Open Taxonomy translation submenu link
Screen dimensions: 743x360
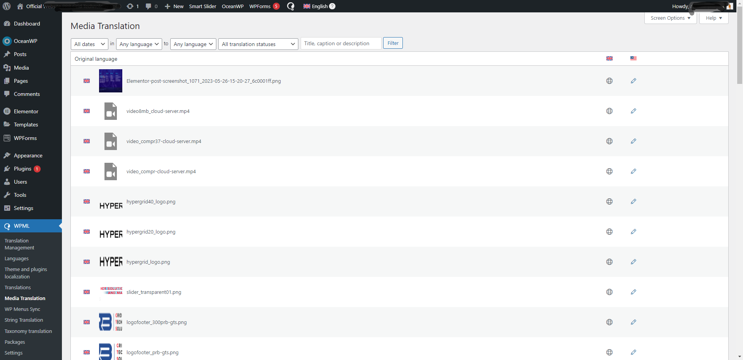[x=28, y=331]
